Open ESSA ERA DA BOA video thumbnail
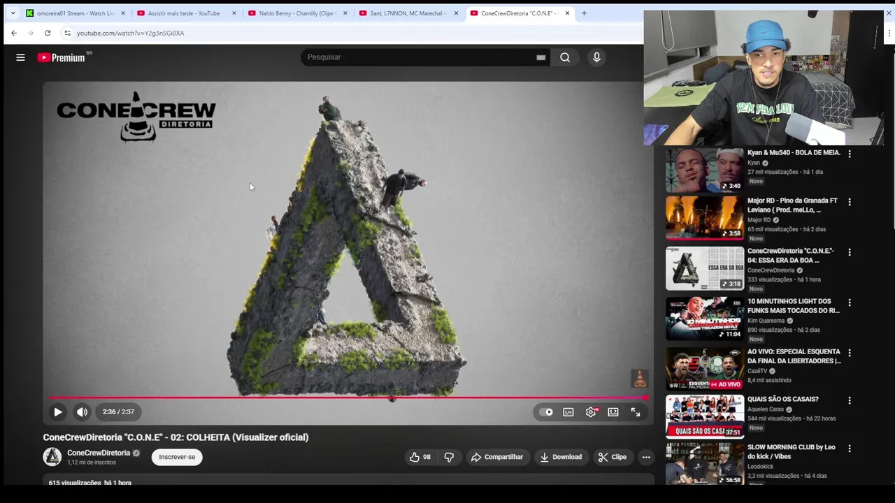Screen dimensions: 895x503 (705, 268)
